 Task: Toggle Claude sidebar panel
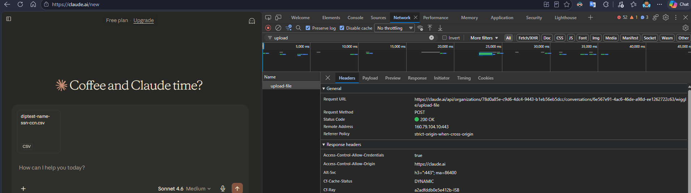point(9,19)
